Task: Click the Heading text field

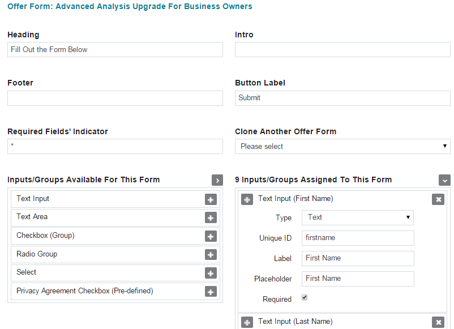Action: coord(115,50)
